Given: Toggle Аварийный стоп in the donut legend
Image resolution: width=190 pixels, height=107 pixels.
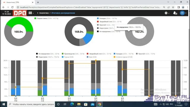Looking at the screenshot, I should click(x=109, y=22).
